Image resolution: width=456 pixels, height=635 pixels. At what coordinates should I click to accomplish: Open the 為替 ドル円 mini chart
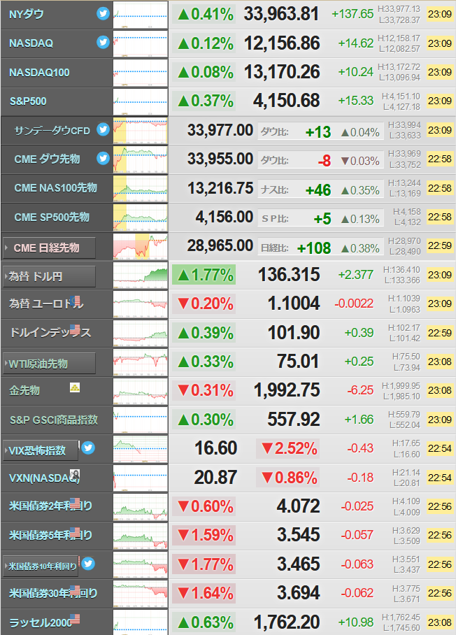140,275
